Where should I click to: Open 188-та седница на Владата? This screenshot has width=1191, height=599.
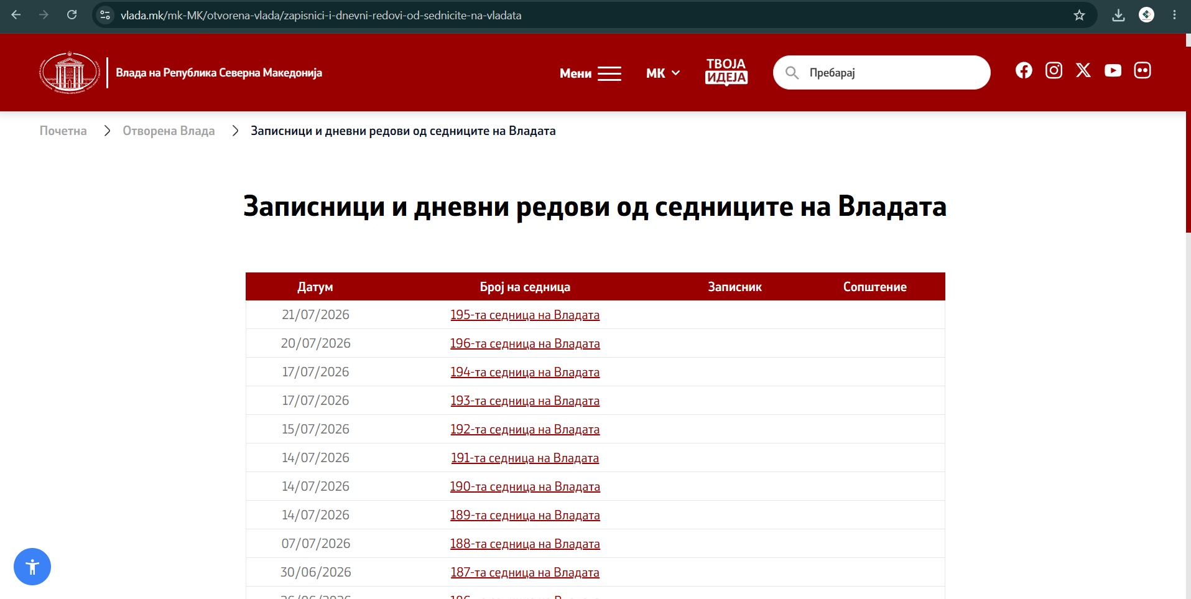(x=525, y=544)
